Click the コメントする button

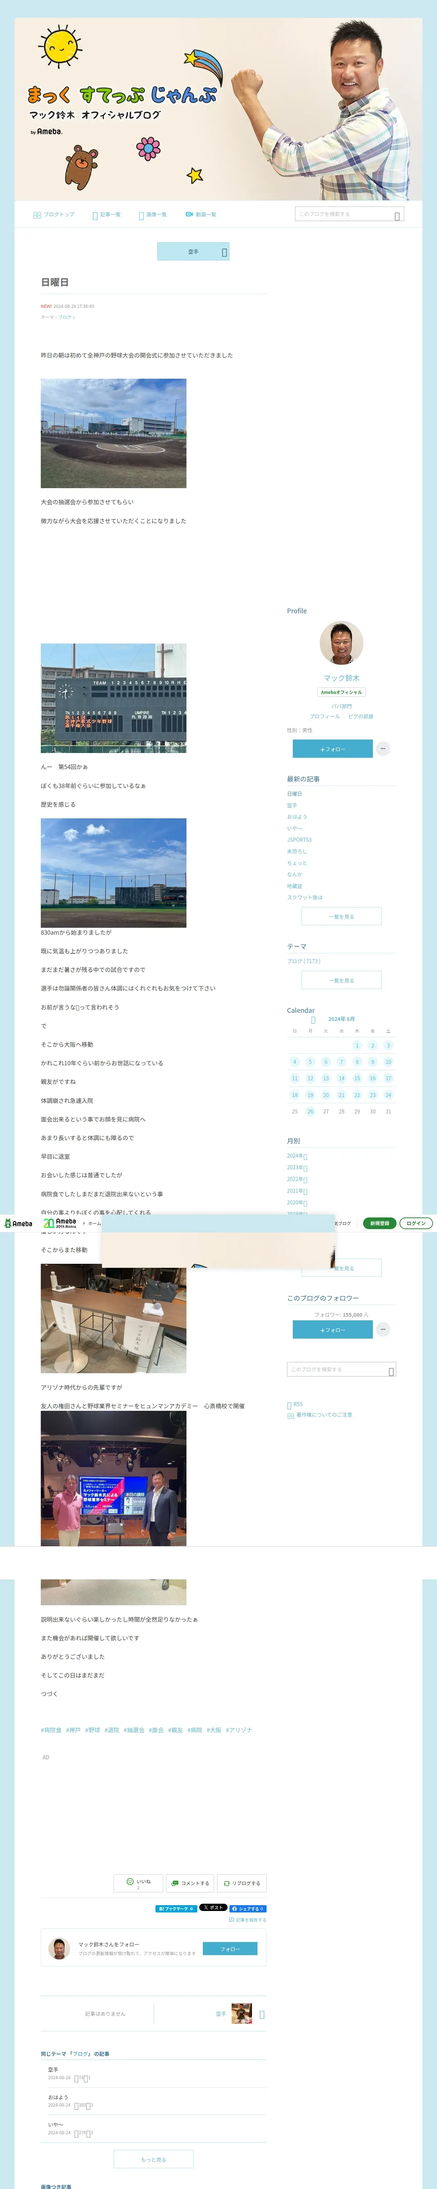coord(190,1883)
